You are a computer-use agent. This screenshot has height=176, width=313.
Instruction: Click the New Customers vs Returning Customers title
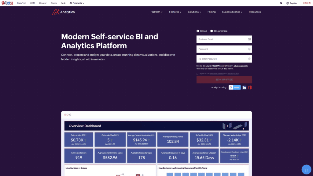pyautogui.click(x=183, y=168)
